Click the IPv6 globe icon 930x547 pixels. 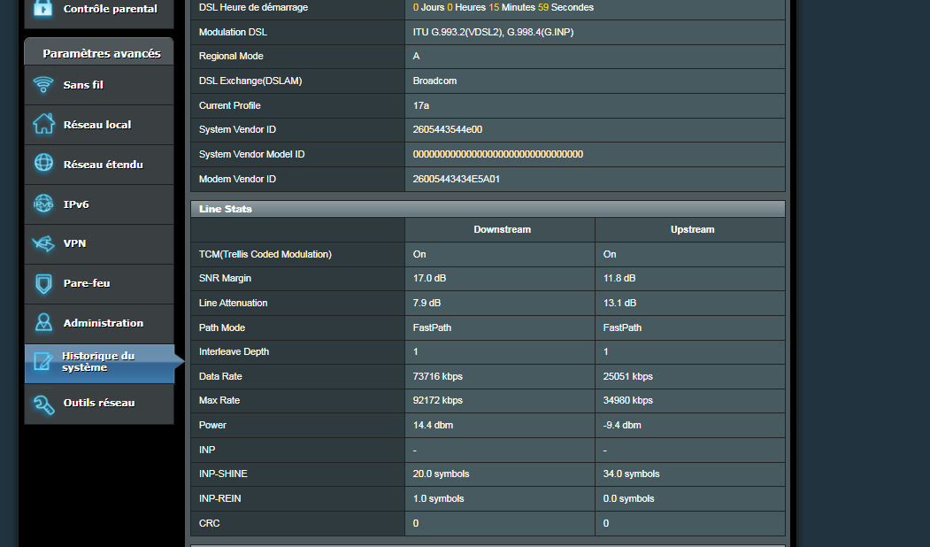(x=42, y=204)
